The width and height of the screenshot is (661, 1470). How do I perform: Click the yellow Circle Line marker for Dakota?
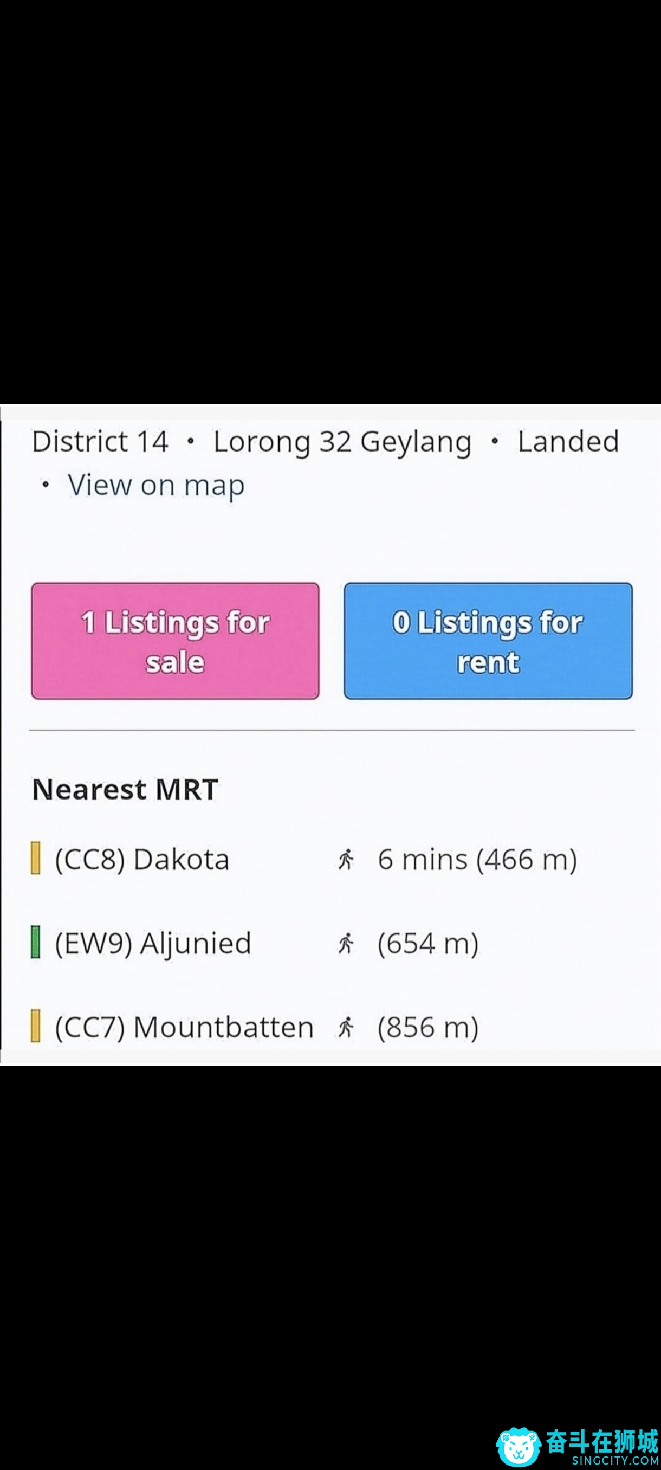(35, 858)
